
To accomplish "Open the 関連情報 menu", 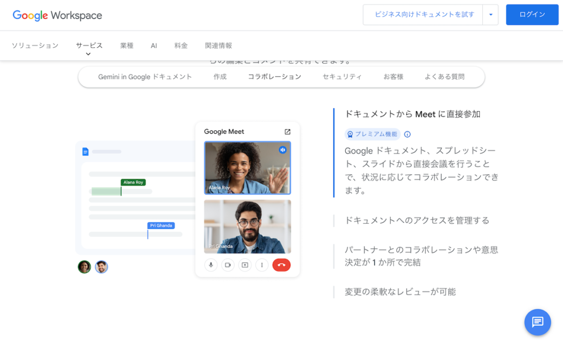I will [218, 46].
